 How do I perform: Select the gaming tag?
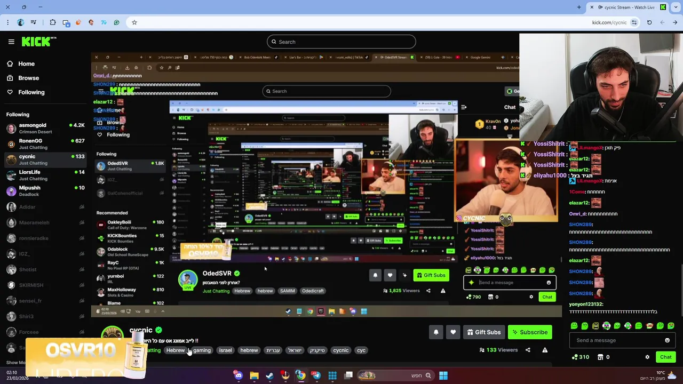[202, 350]
